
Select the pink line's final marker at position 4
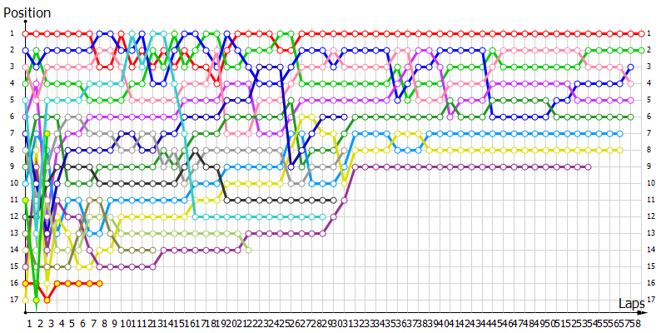click(631, 83)
